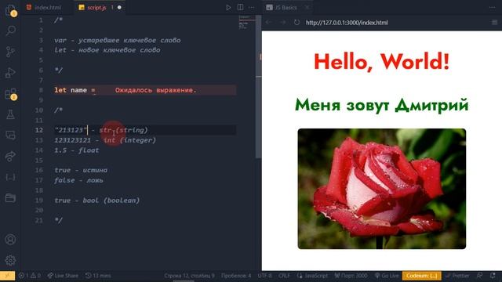Run the script with the play button
502x282 pixels.
[x=228, y=7]
